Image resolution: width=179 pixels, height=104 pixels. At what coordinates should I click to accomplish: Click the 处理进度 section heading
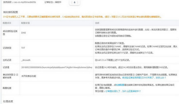(x=8, y=101)
